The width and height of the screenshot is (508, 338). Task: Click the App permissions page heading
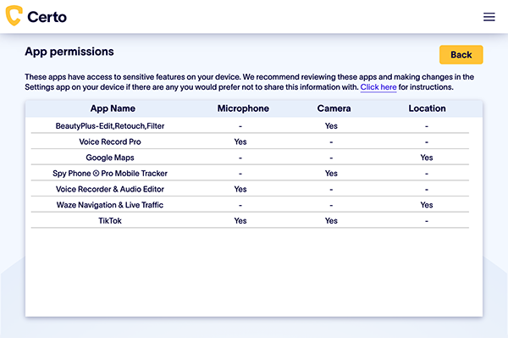(x=69, y=52)
